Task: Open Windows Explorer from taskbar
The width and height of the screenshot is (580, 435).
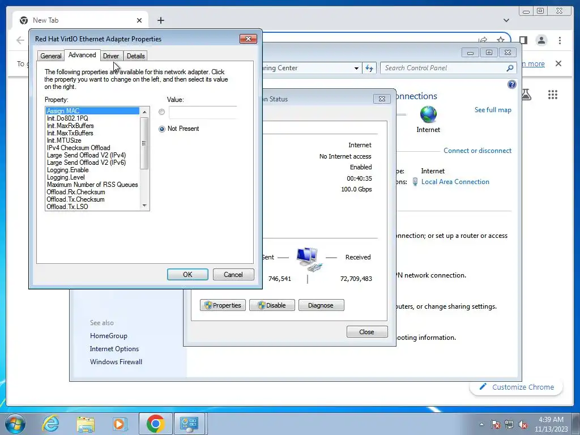Action: click(86, 424)
